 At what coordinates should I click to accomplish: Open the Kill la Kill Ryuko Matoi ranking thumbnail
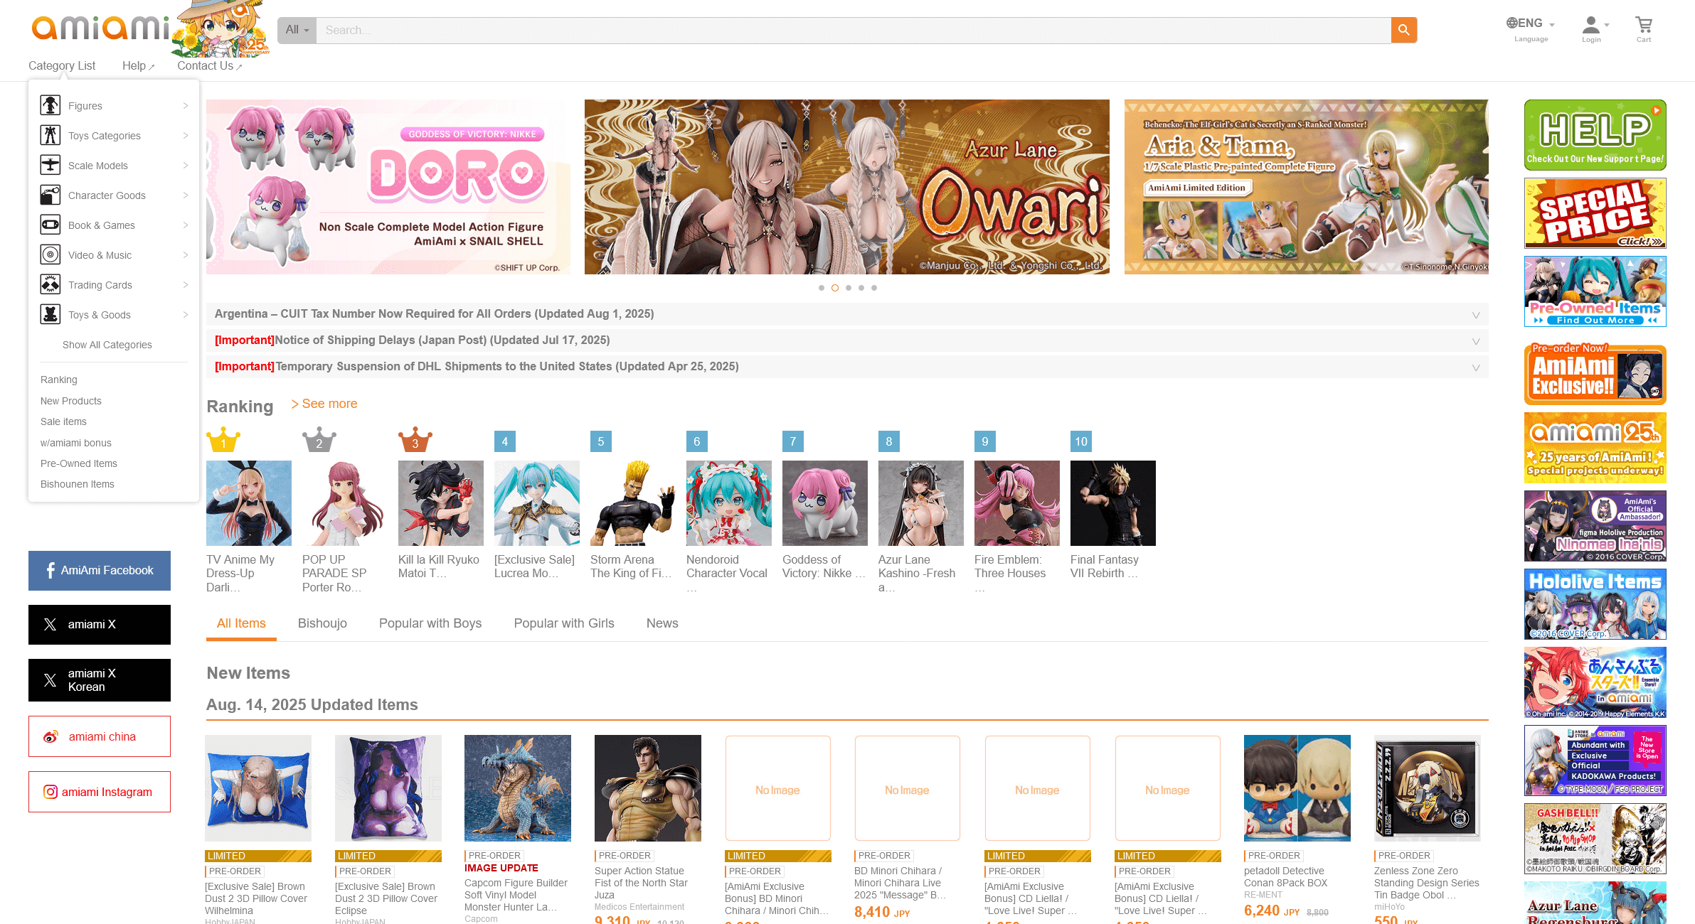pyautogui.click(x=441, y=503)
